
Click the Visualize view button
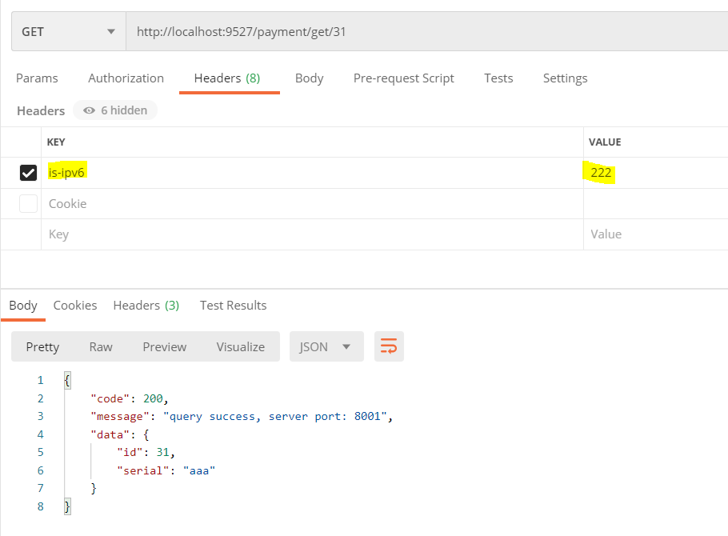click(x=240, y=346)
